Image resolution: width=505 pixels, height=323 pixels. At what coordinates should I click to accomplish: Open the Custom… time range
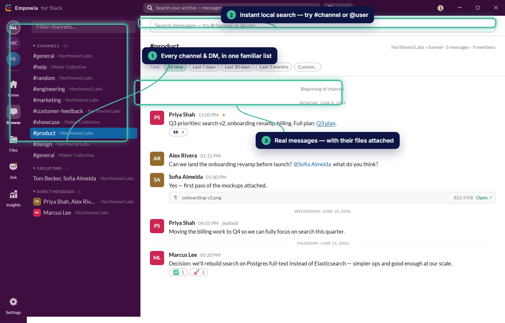308,67
